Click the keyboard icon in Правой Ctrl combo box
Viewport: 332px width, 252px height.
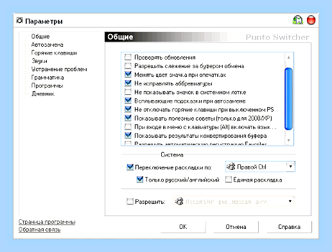point(231,167)
